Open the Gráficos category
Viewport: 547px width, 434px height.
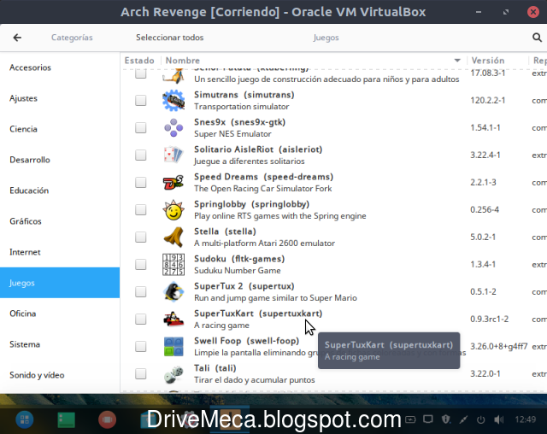coord(60,221)
